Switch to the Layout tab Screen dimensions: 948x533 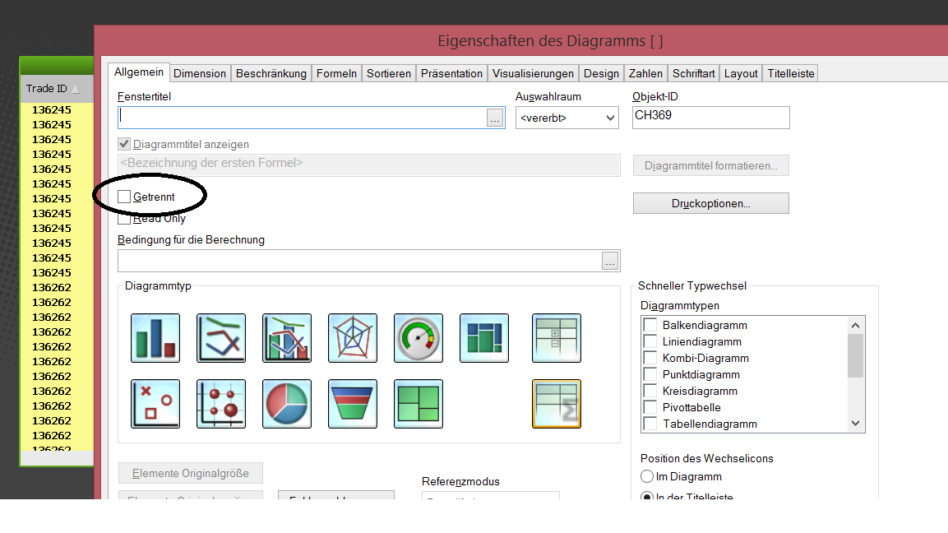741,73
